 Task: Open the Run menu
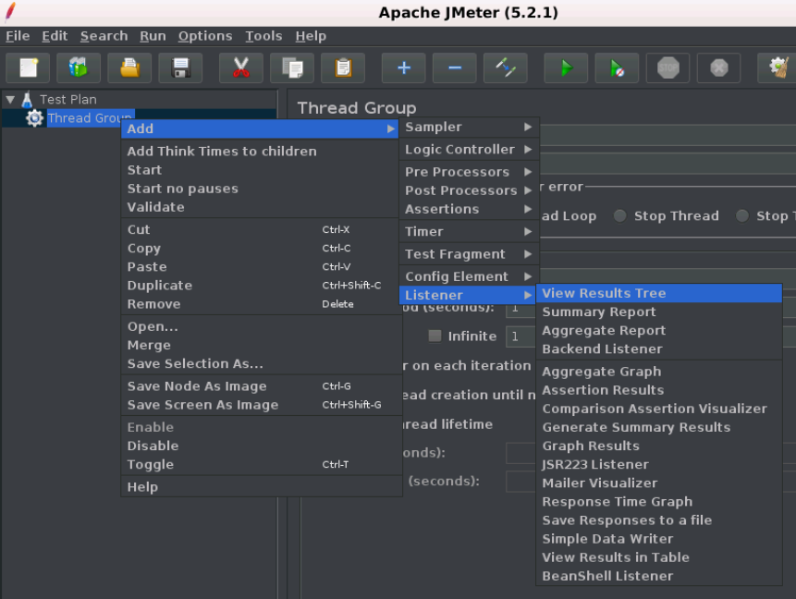point(153,36)
